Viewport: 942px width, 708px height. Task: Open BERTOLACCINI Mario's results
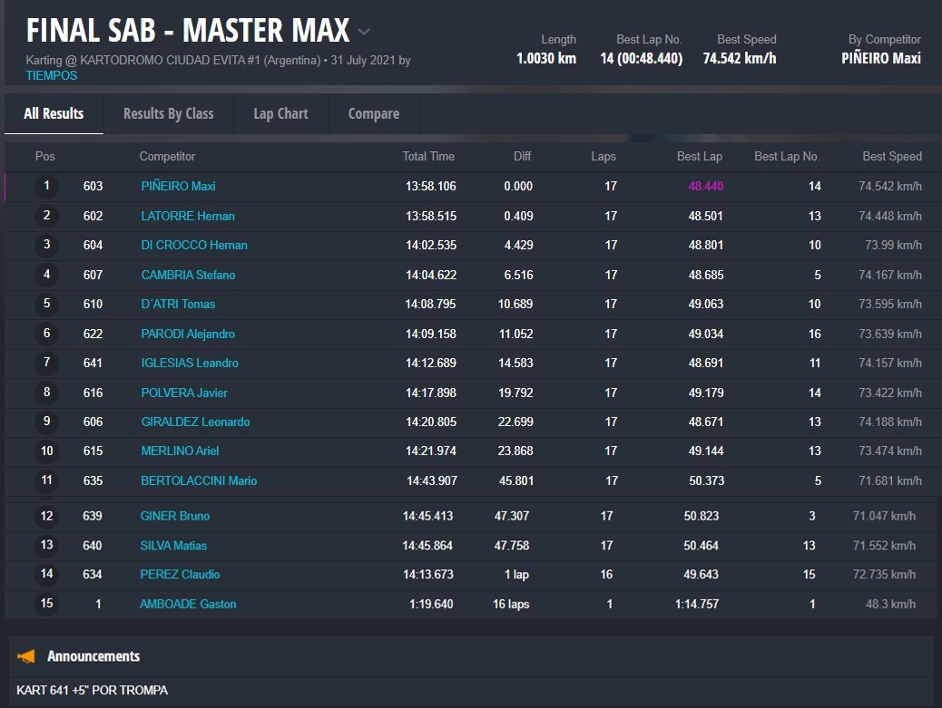pyautogui.click(x=199, y=480)
